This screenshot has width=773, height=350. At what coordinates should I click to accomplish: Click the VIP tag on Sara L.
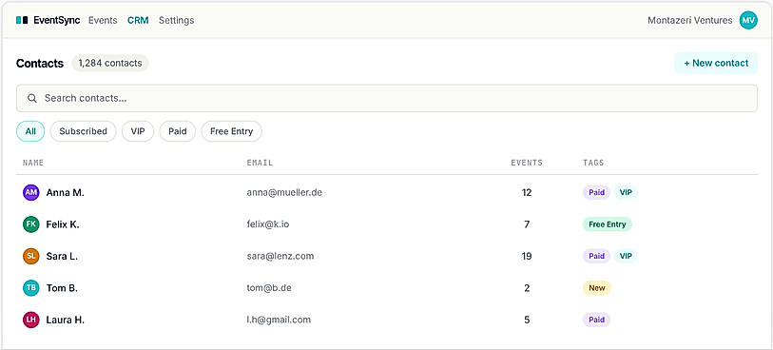click(x=626, y=257)
